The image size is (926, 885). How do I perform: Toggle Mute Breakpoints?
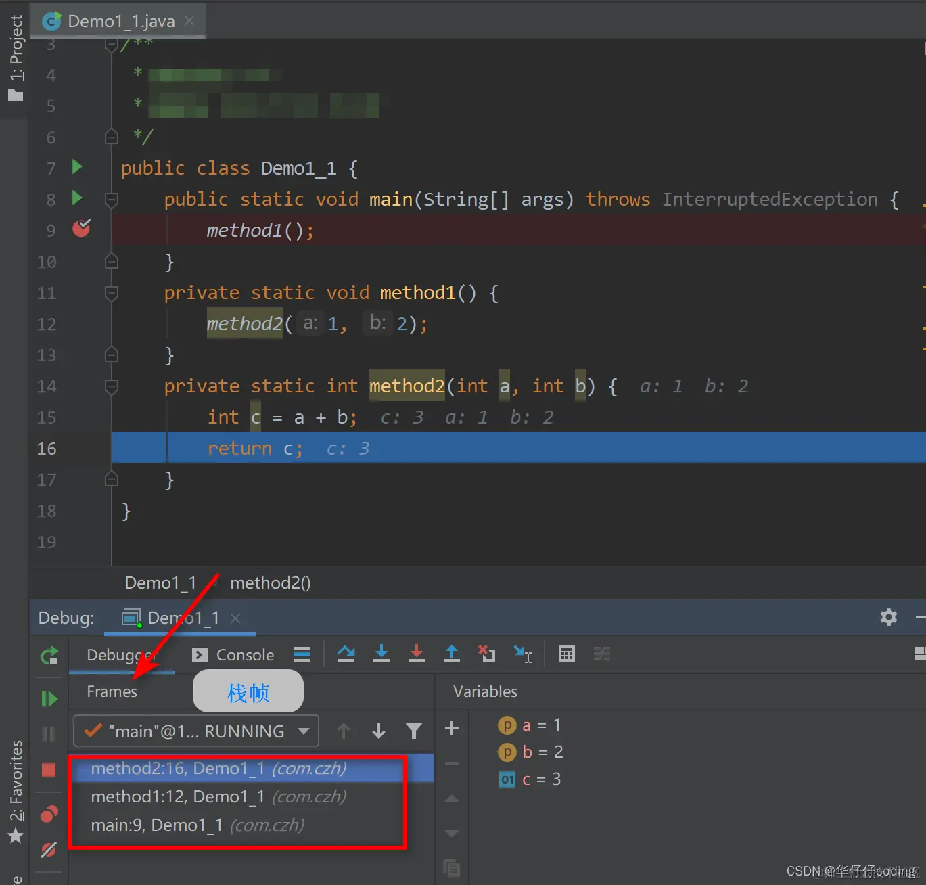49,850
